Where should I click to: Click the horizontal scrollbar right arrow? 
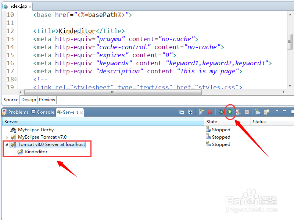coord(283,92)
